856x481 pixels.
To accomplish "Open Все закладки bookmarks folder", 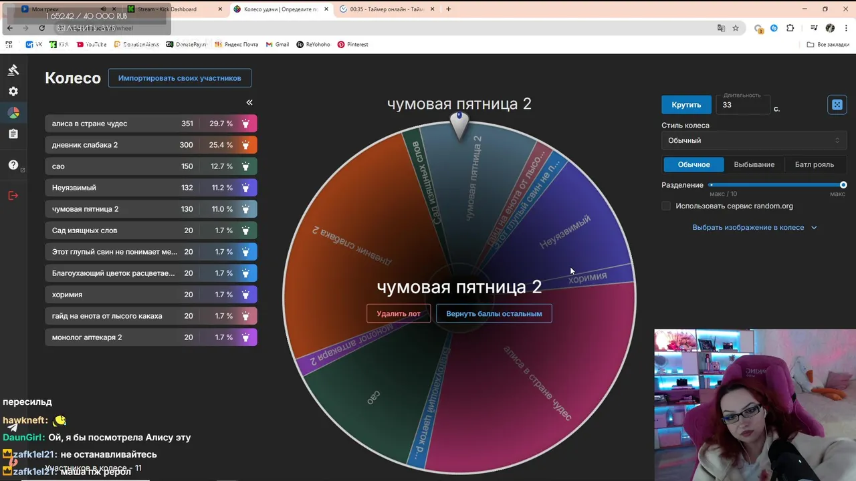I will 828,45.
